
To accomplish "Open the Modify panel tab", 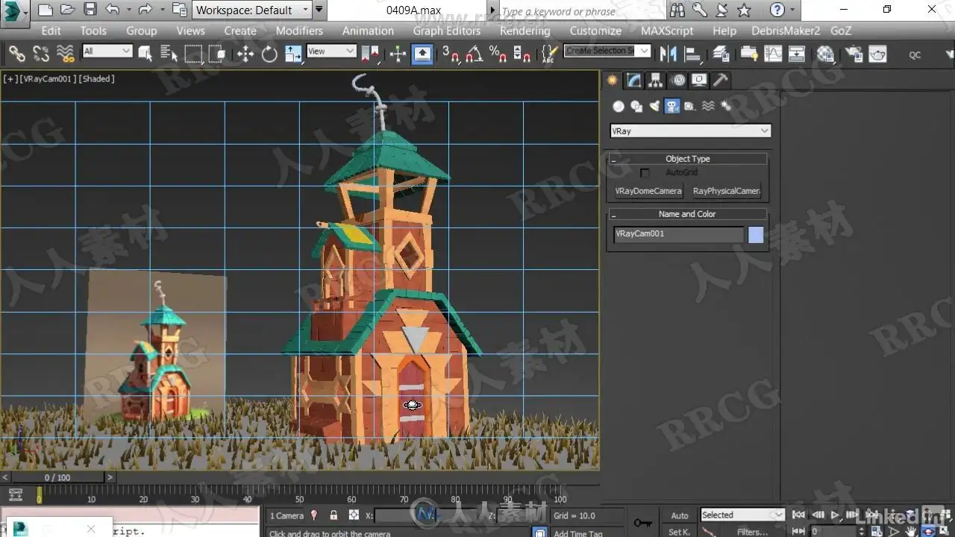I will (633, 81).
